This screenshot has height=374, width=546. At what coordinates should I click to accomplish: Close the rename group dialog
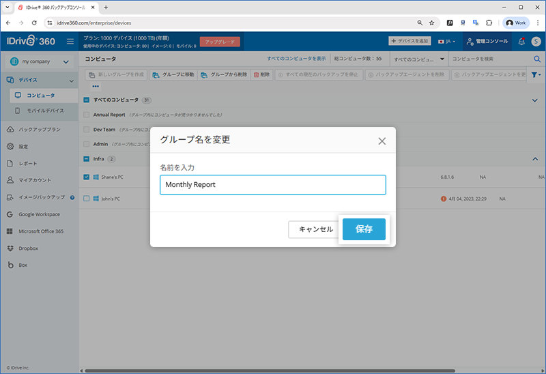tap(382, 141)
